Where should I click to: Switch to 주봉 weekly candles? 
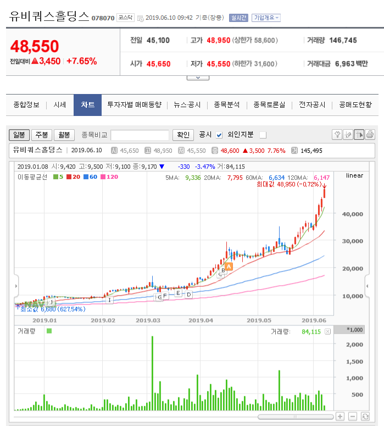click(42, 135)
